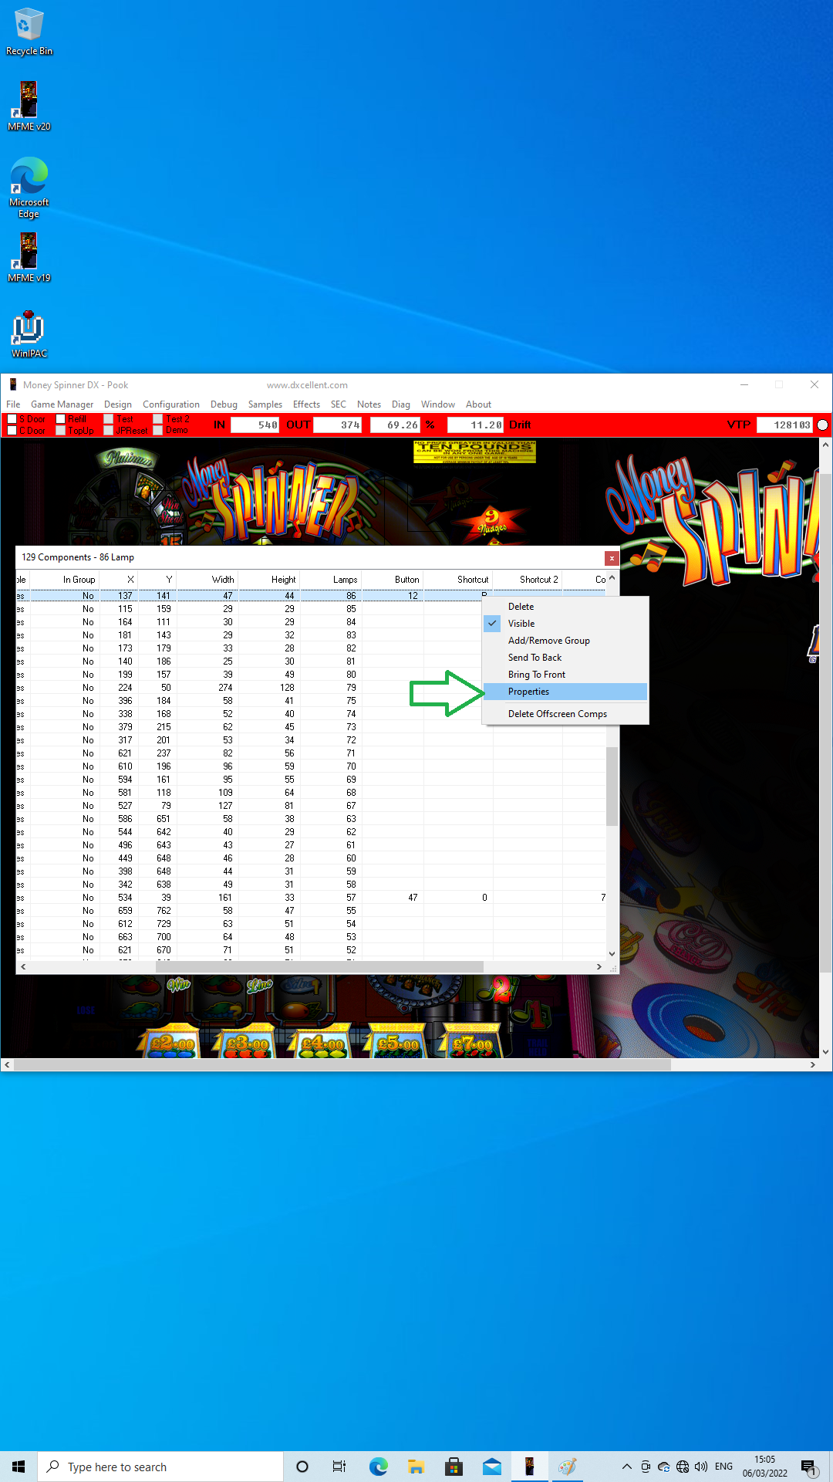Click the OUT value field 374
The image size is (833, 1482).
(338, 425)
